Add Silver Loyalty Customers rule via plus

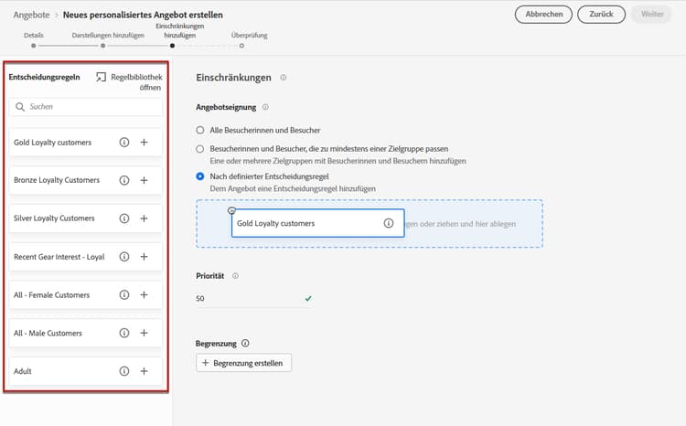tap(144, 218)
